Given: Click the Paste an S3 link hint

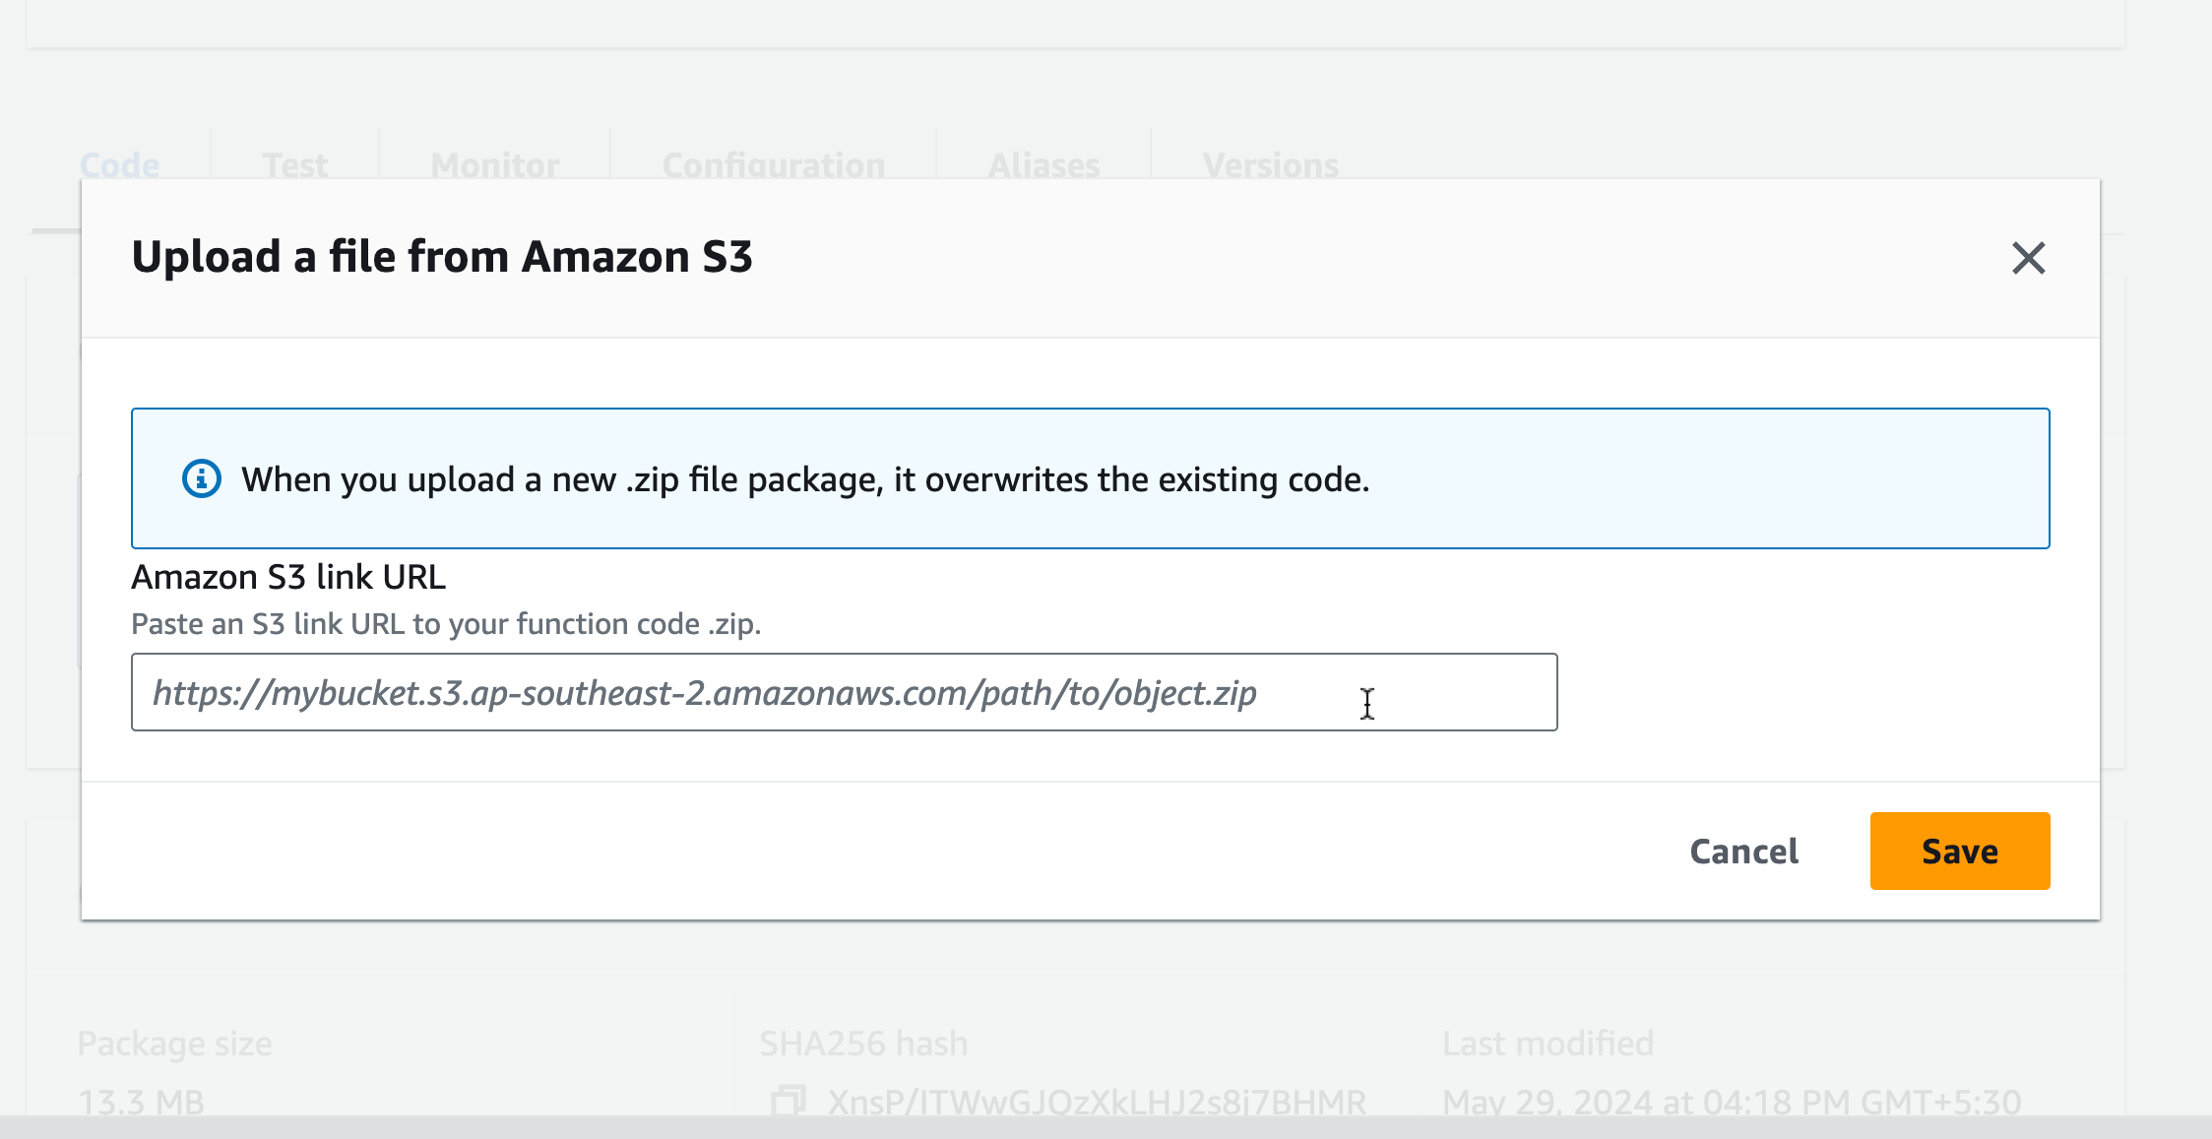Looking at the screenshot, I should click(x=446, y=624).
